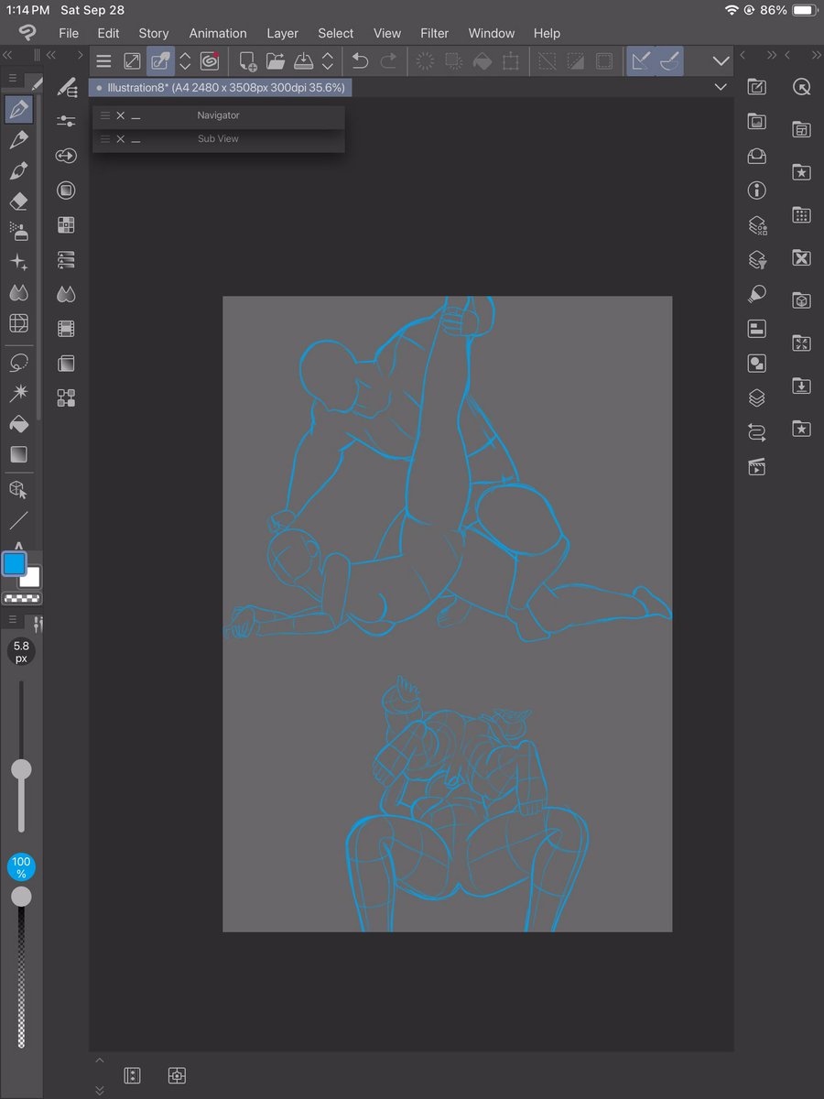The width and height of the screenshot is (824, 1099).
Task: Toggle Snap to Ruler in command bar
Action: coord(641,61)
